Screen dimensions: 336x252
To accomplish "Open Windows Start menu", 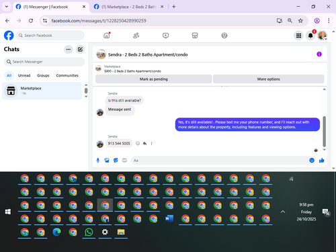I will 8,212.
